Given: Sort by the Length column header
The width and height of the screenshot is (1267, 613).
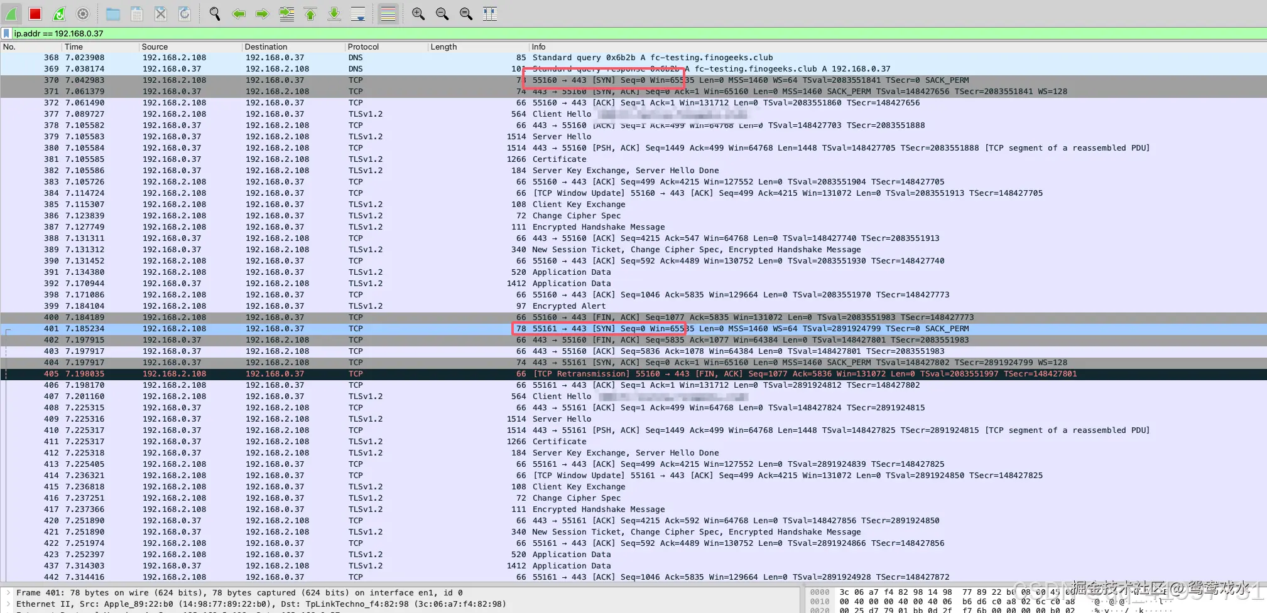Looking at the screenshot, I should coord(479,47).
